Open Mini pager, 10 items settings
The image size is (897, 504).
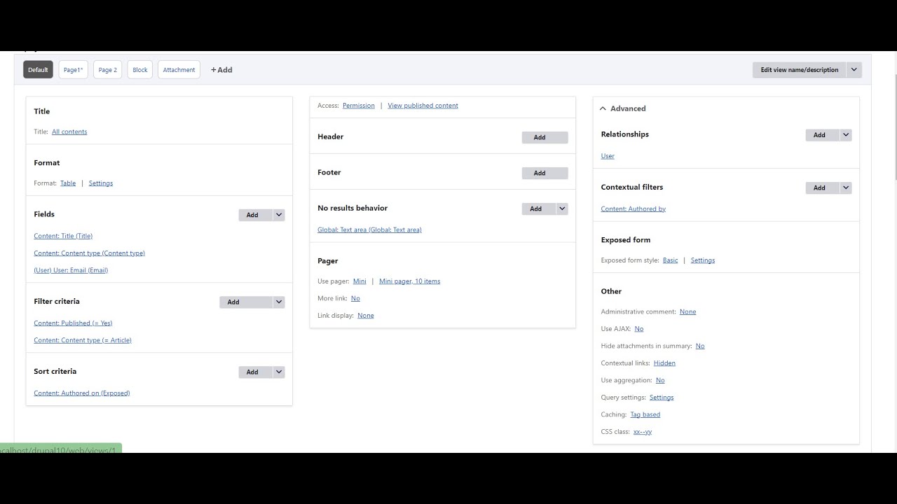click(410, 281)
